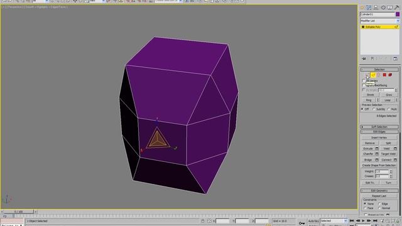Toggle By Angle checkbox

tap(364, 90)
